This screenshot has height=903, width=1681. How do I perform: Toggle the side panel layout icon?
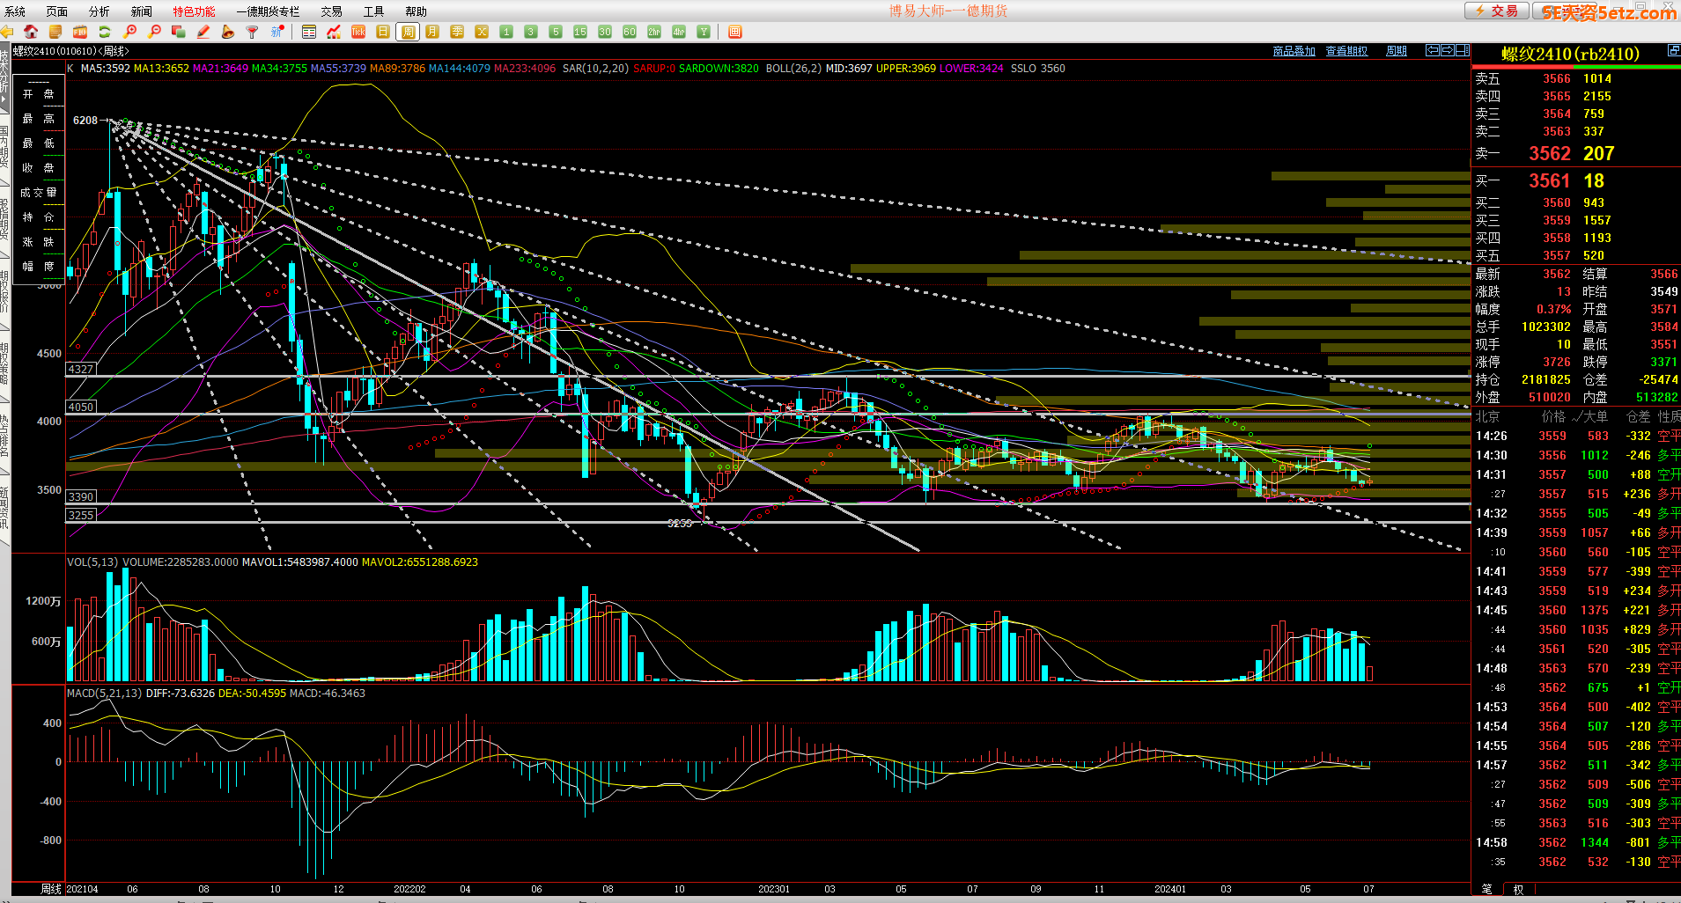[1462, 50]
